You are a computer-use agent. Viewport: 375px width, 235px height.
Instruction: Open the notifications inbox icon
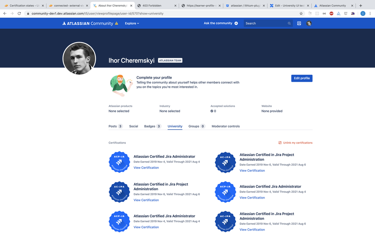(x=299, y=23)
